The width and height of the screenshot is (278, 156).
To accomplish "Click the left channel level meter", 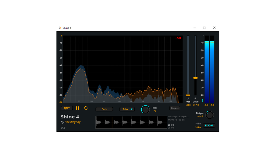I will (207, 69).
